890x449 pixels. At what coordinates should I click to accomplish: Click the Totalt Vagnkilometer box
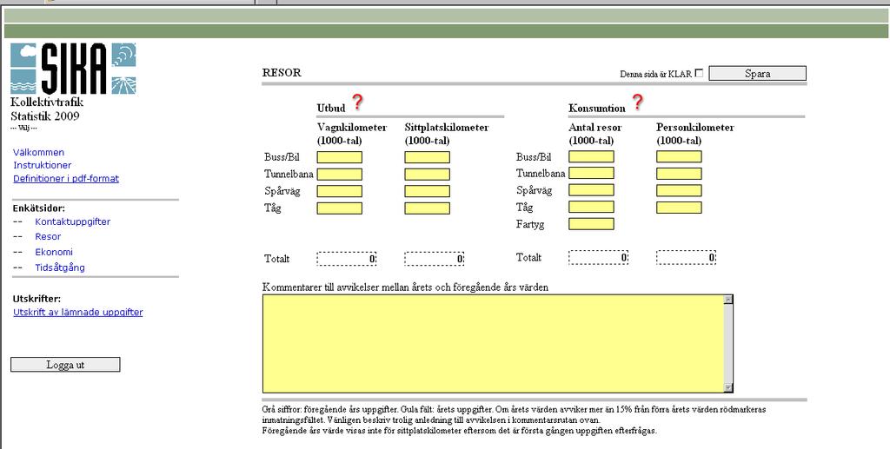click(346, 259)
